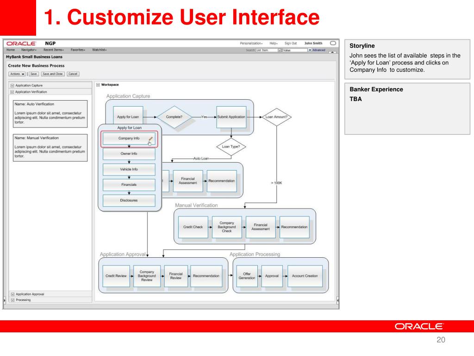
Task: Open the Favorites menu
Action: (78, 50)
